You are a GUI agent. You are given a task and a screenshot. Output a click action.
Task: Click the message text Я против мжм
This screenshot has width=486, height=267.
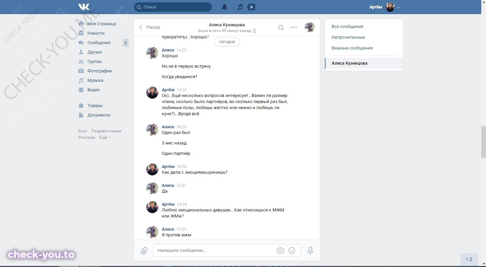(176, 235)
